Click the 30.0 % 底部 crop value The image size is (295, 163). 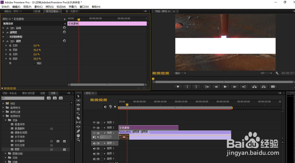pyautogui.click(x=37, y=58)
